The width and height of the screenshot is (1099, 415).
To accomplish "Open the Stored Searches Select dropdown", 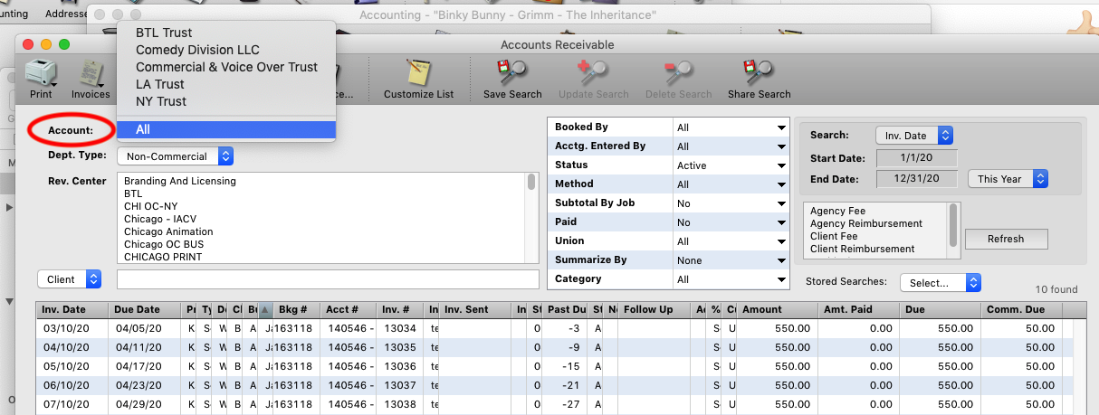I will [x=941, y=283].
